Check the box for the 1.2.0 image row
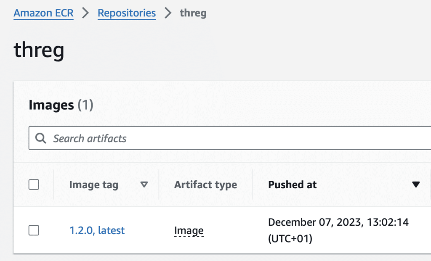 click(34, 230)
